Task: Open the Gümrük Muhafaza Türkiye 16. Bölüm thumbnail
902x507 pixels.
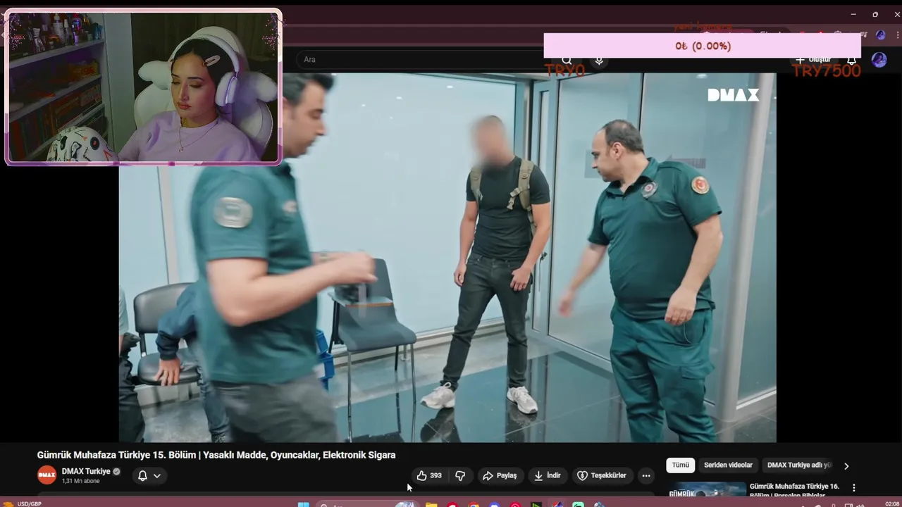Action: pos(707,490)
